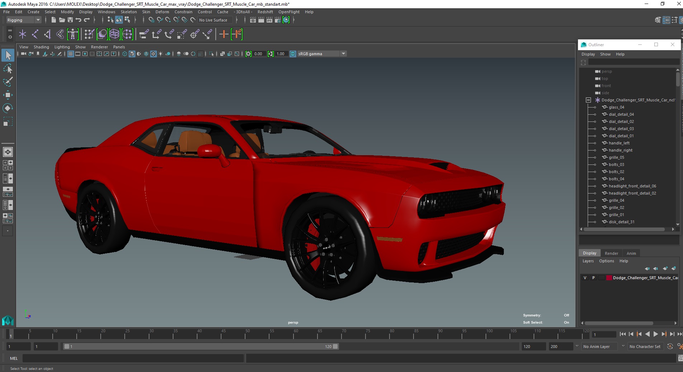683x372 pixels.
Task: Click the Create Locator shelf icon
Action: [23, 34]
